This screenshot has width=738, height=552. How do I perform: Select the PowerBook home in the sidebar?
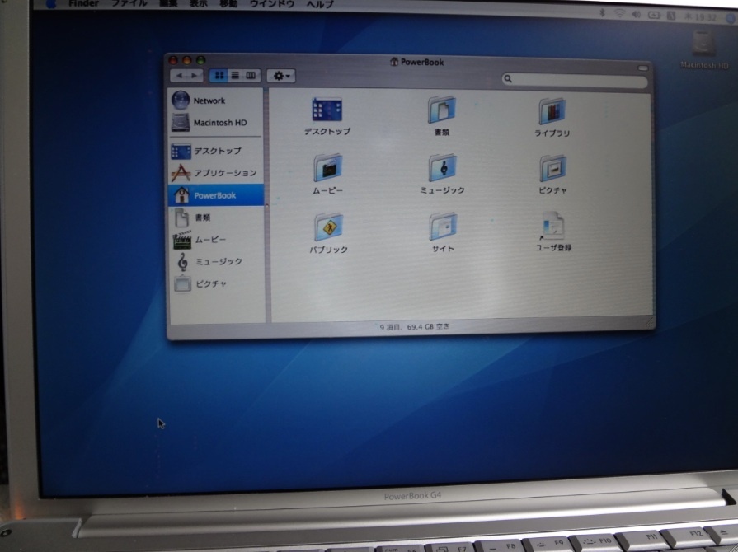pyautogui.click(x=215, y=195)
